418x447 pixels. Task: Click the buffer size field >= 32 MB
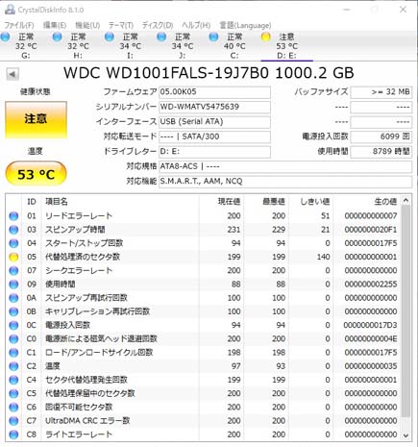381,92
